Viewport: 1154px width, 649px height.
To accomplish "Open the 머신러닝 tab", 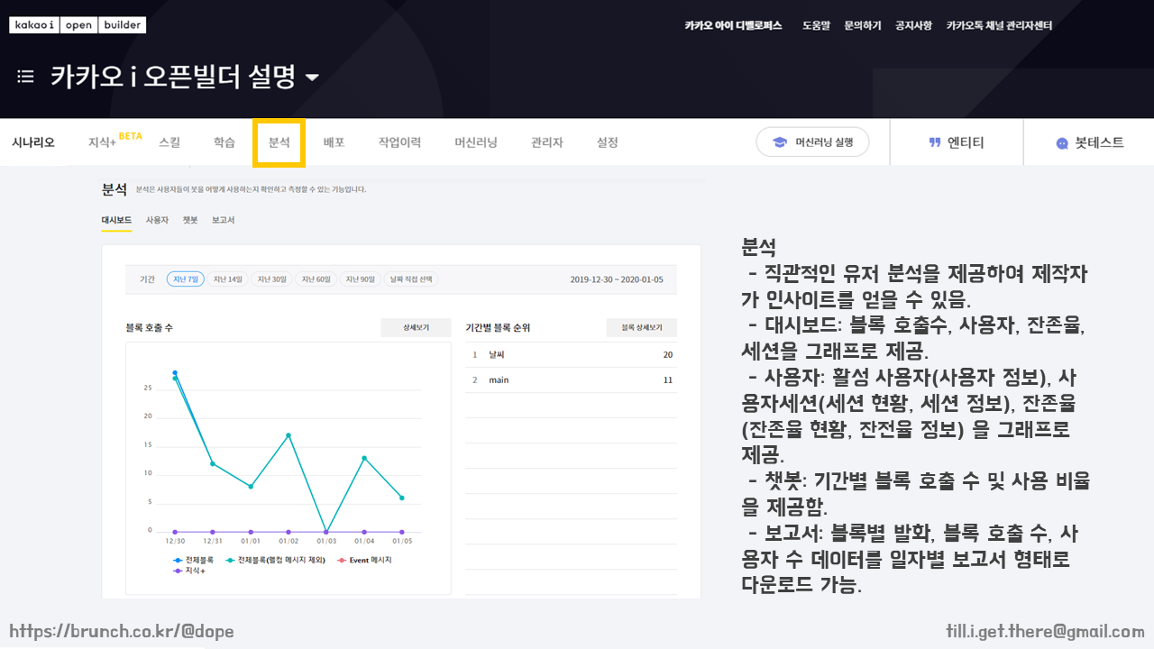I will (x=476, y=142).
